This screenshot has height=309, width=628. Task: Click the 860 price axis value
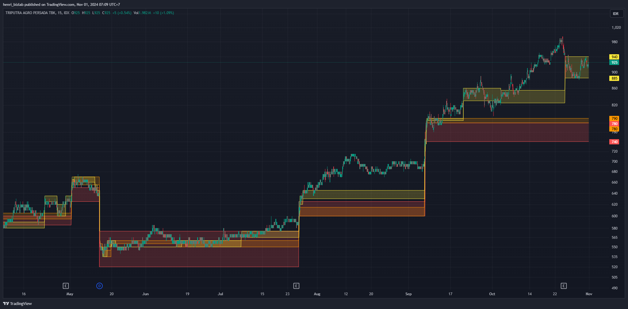coord(615,88)
